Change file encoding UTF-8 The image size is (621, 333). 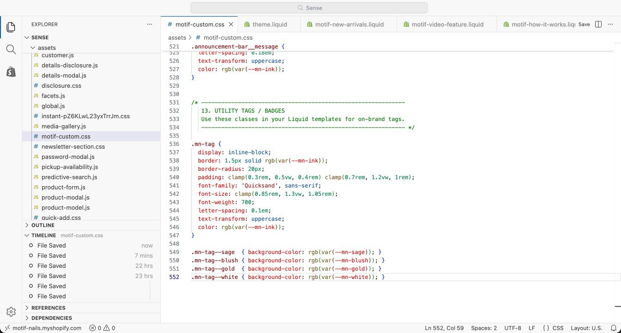513,328
